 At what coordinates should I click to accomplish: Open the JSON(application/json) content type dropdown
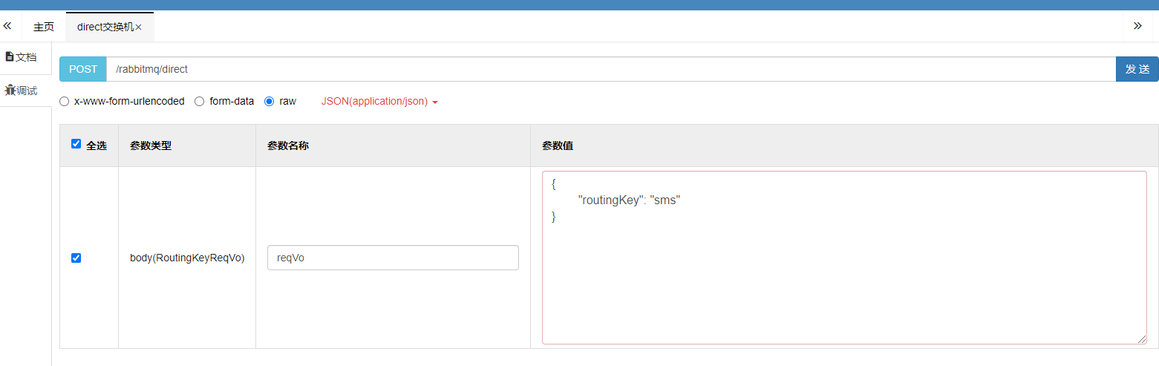pyautogui.click(x=379, y=102)
